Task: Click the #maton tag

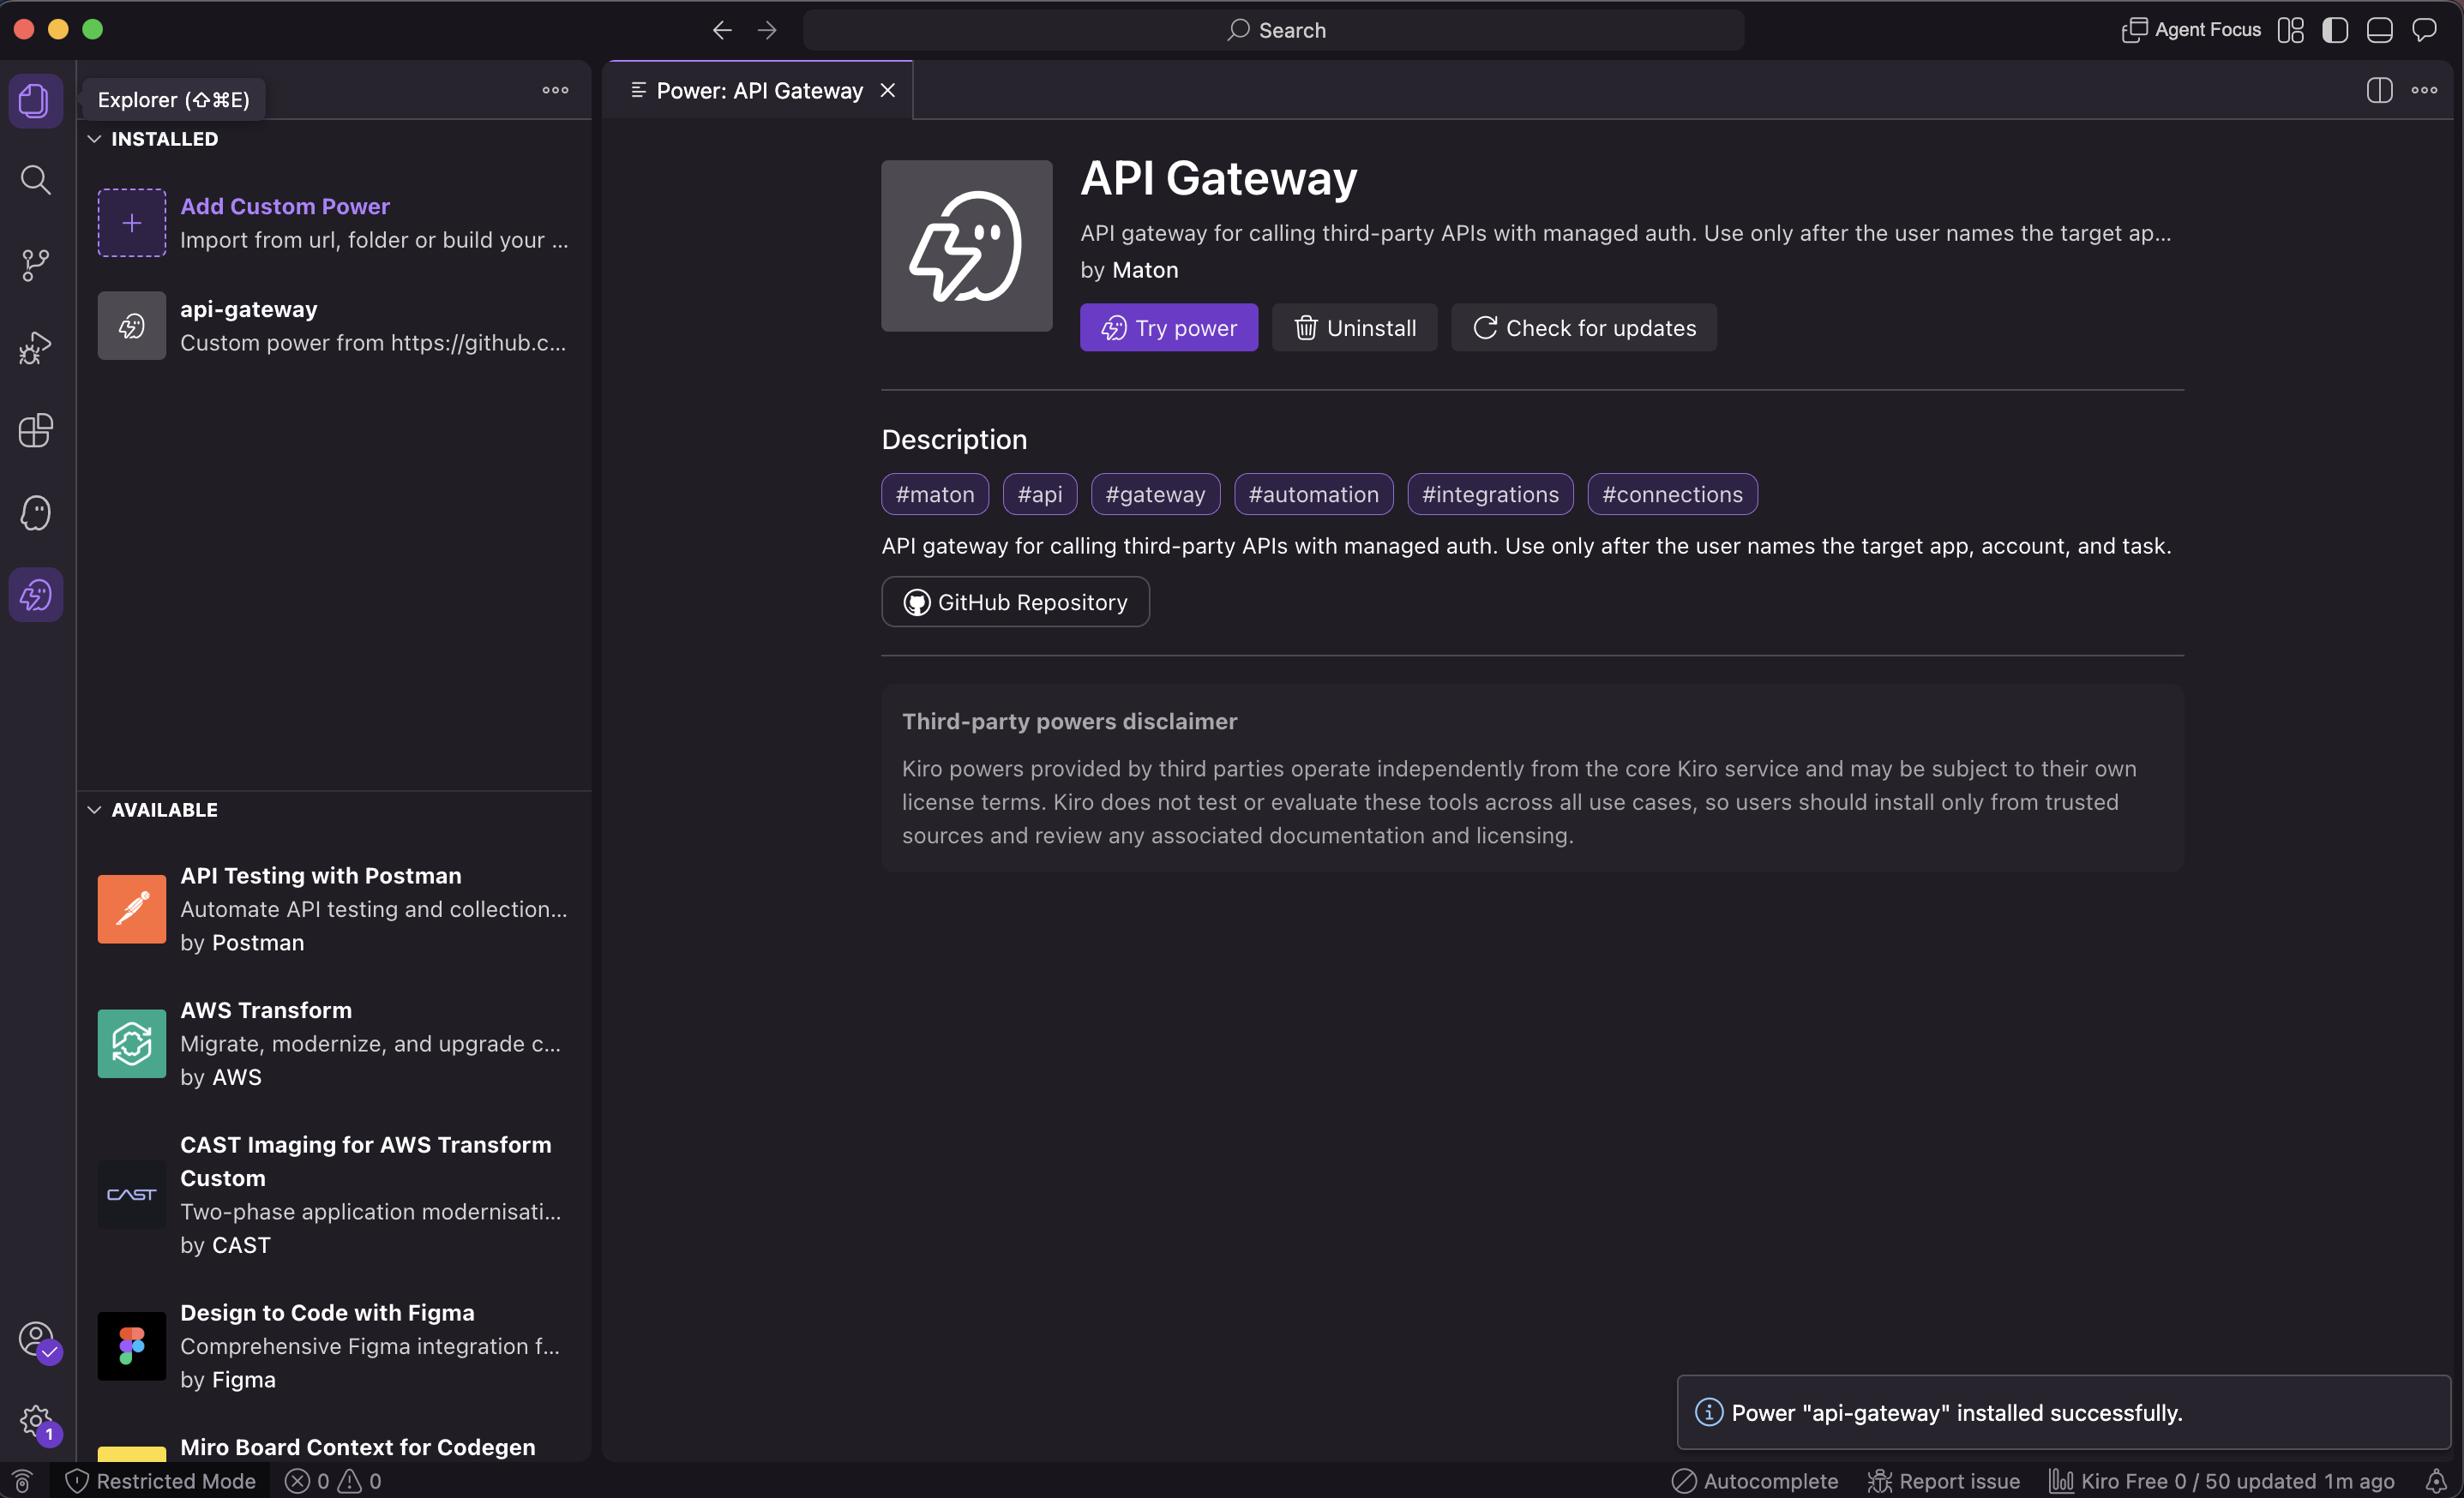Action: pos(935,494)
